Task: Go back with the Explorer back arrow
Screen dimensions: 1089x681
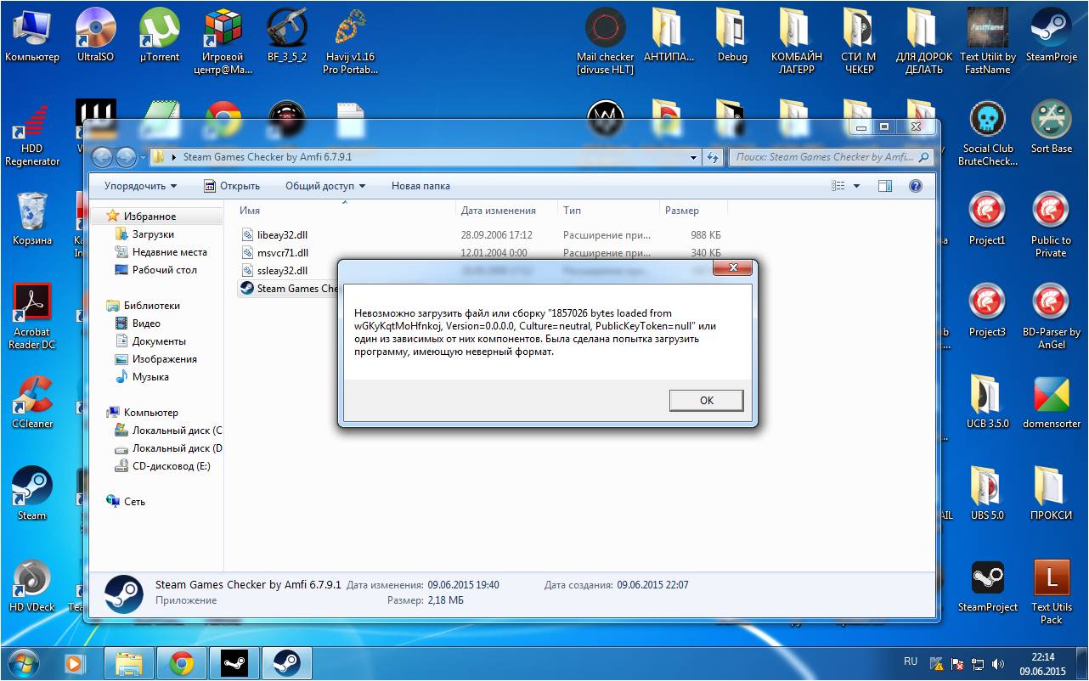Action: (103, 157)
